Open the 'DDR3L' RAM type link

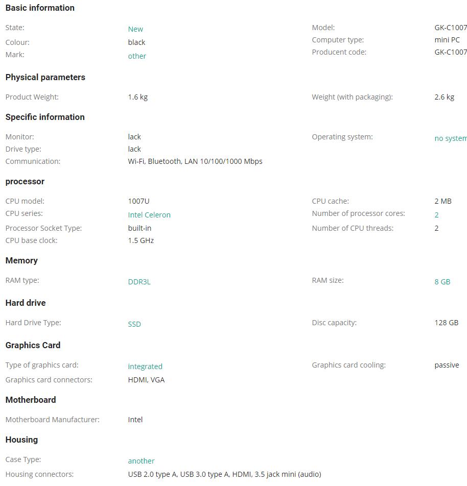pos(139,282)
